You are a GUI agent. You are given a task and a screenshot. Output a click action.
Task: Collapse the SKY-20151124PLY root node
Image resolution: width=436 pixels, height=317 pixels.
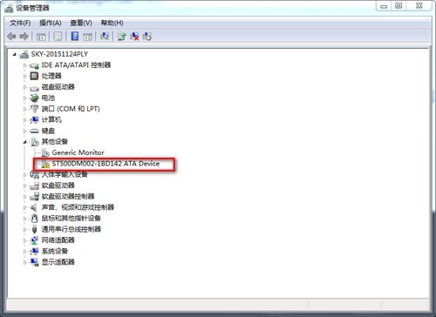pyautogui.click(x=14, y=54)
